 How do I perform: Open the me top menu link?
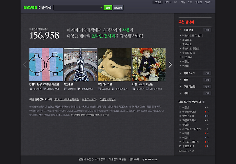pos(175,2)
